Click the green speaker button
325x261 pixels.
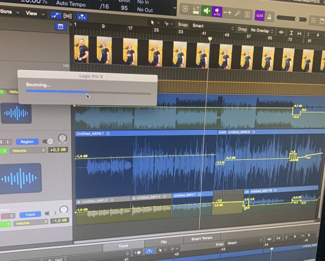tap(206, 11)
